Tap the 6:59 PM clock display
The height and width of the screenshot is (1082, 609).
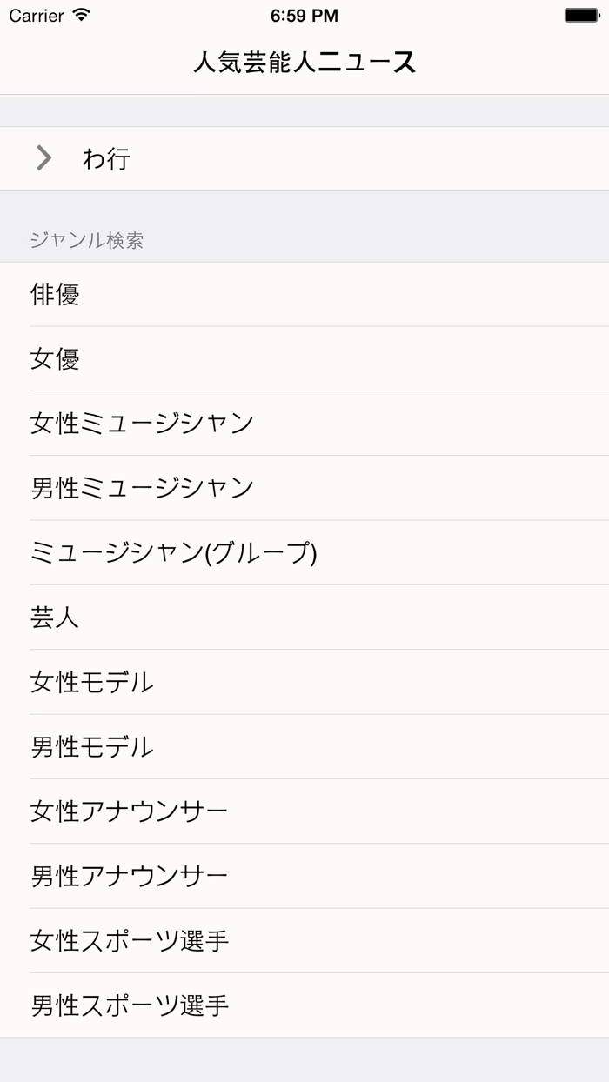click(x=304, y=15)
